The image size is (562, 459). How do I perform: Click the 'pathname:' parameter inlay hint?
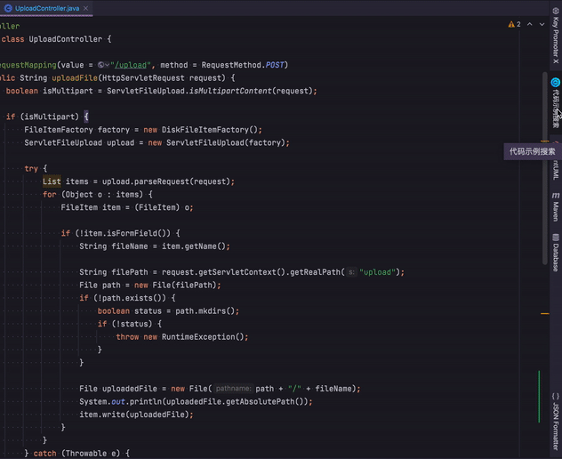point(233,389)
